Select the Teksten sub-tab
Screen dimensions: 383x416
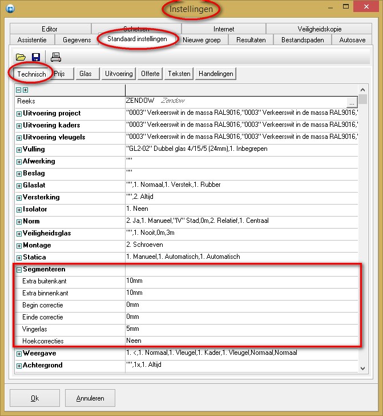[x=179, y=74]
